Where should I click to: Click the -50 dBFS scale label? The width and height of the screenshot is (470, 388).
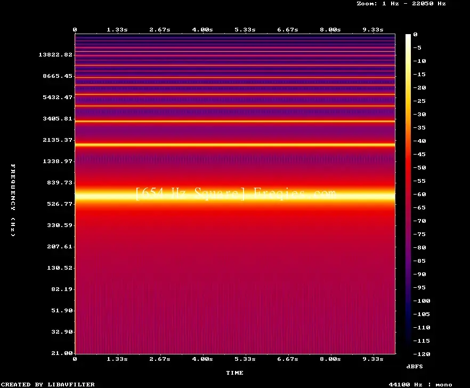(419, 167)
